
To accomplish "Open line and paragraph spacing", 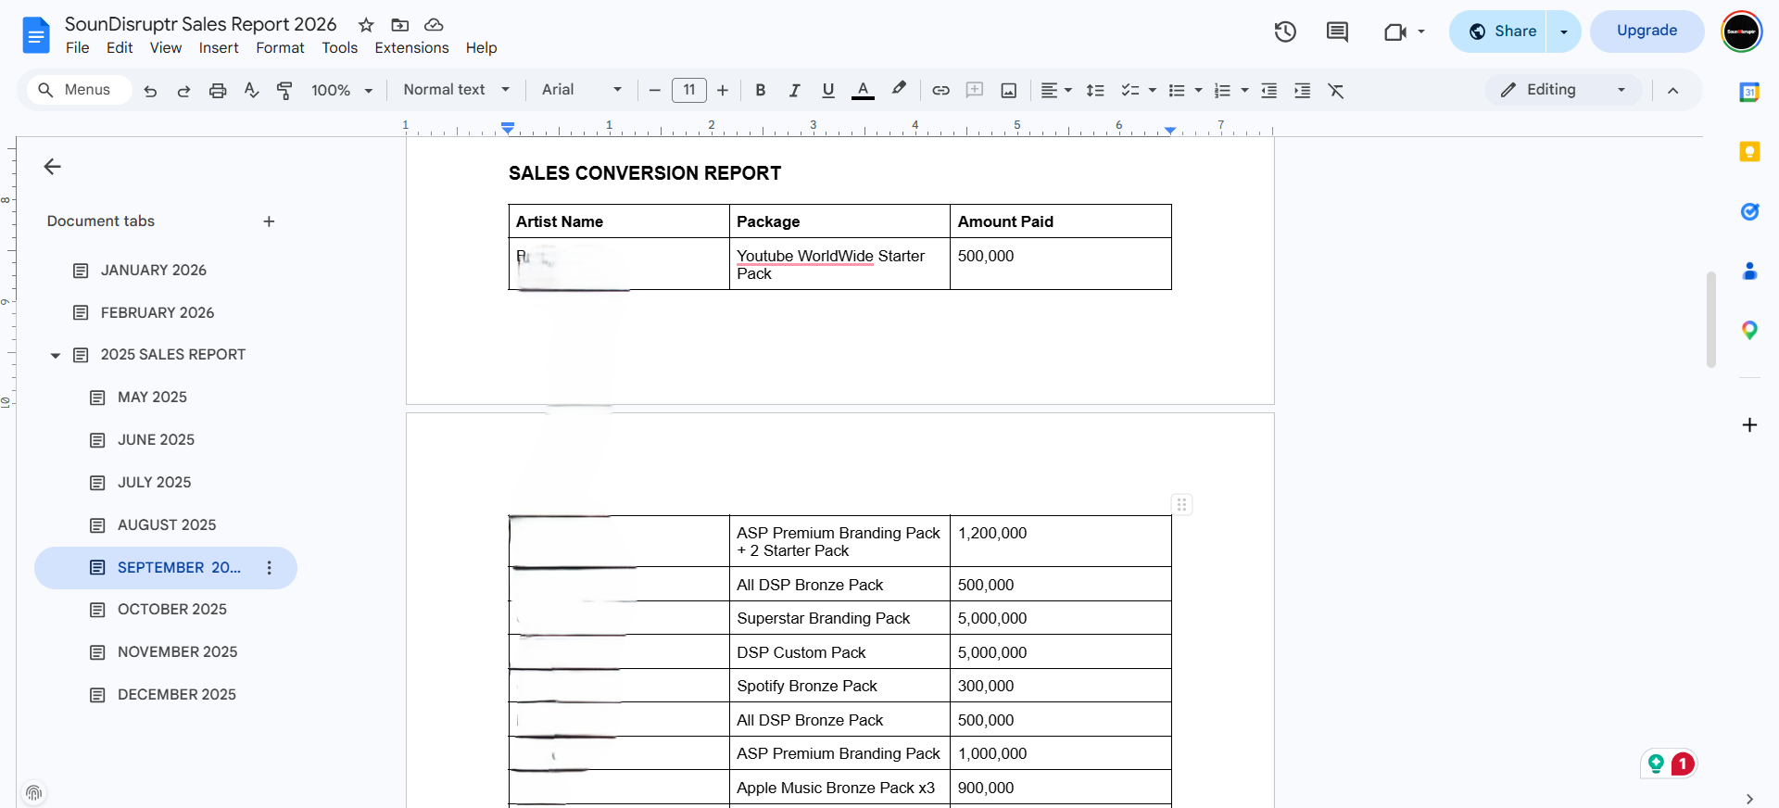I will (x=1095, y=91).
